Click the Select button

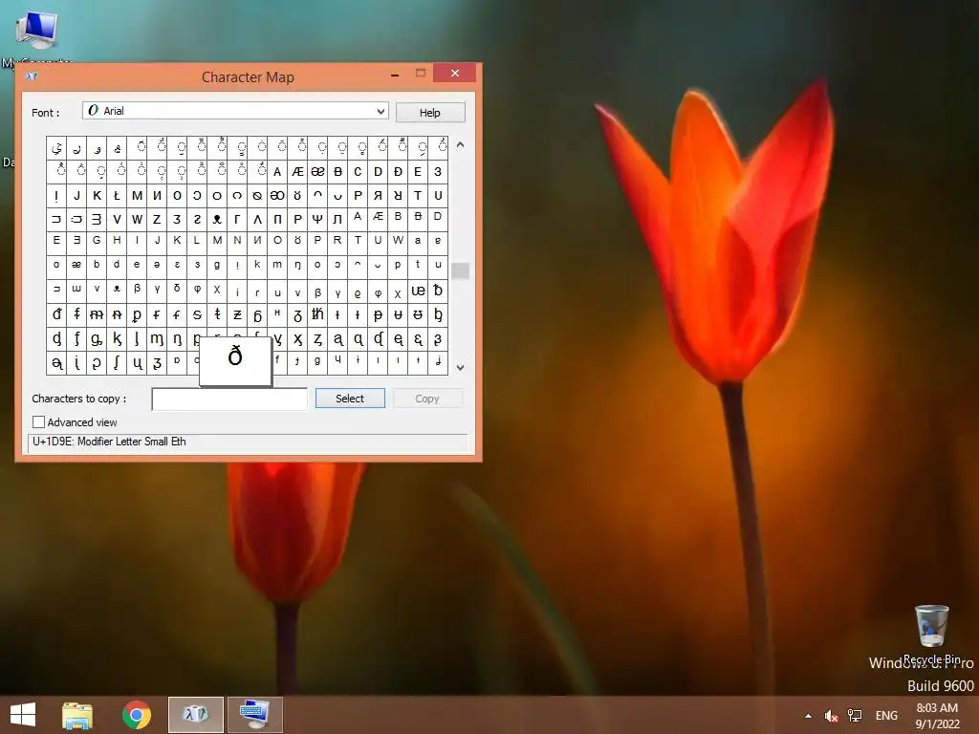pyautogui.click(x=350, y=399)
